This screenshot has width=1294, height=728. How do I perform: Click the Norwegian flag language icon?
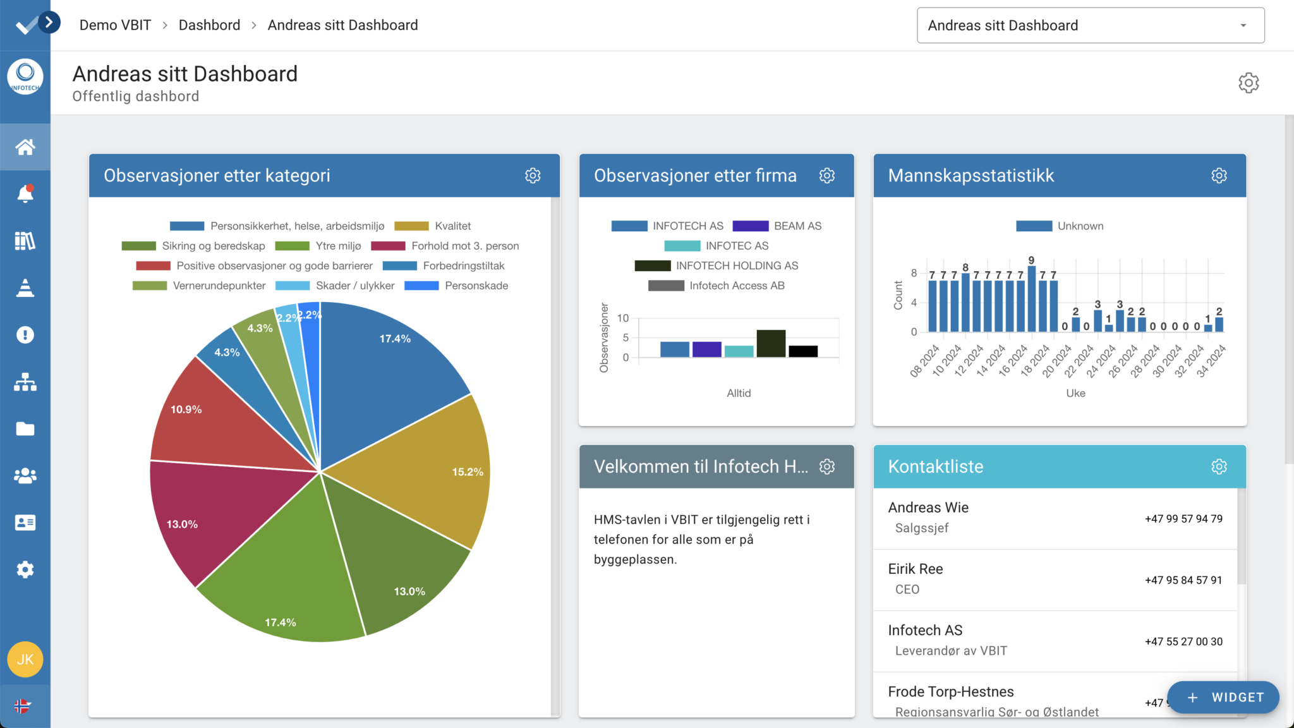pos(23,706)
